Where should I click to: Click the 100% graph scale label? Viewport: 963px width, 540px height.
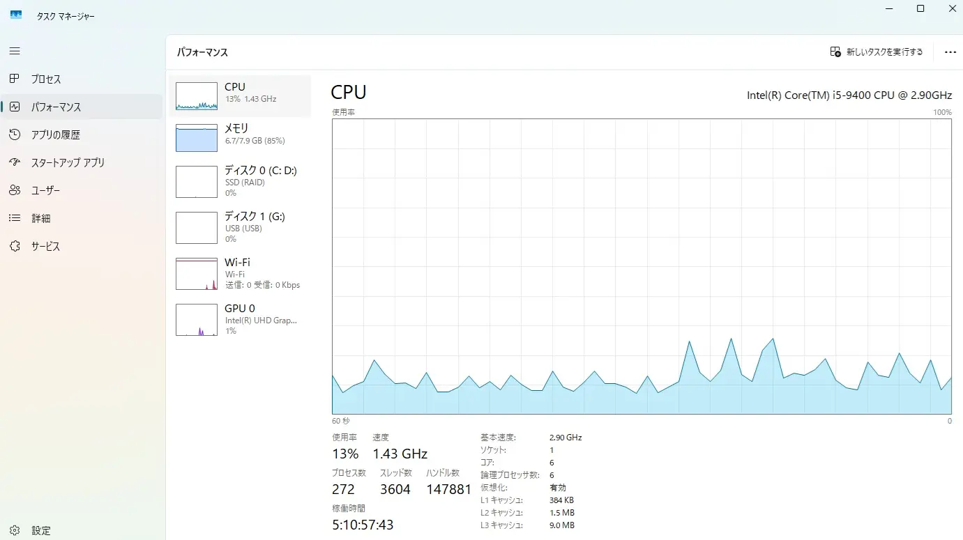click(942, 112)
